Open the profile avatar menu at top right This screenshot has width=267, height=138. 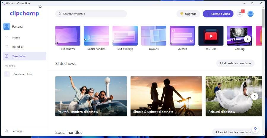pyautogui.click(x=250, y=14)
